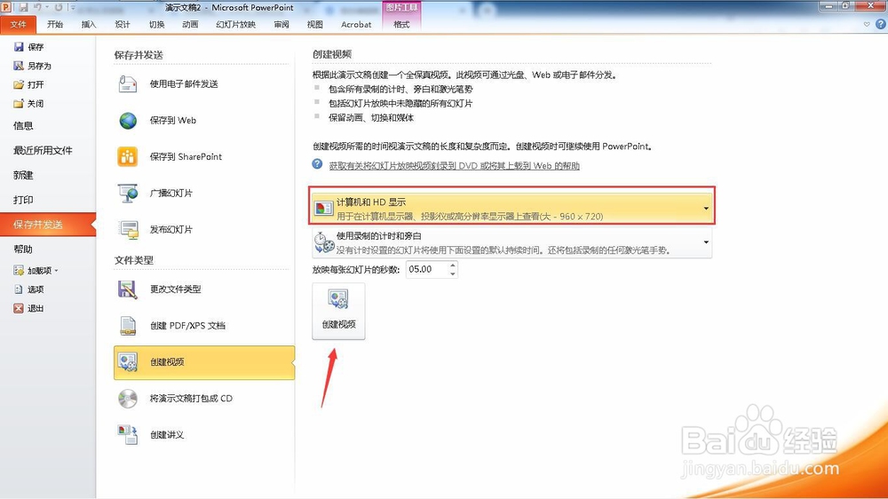
Task: Expand the Add-ins submenu arrow
Action: (x=56, y=271)
